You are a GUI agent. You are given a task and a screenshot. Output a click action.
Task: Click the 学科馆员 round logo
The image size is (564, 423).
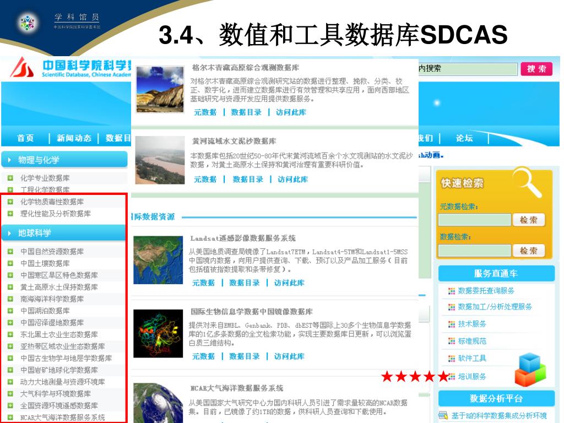28,22
